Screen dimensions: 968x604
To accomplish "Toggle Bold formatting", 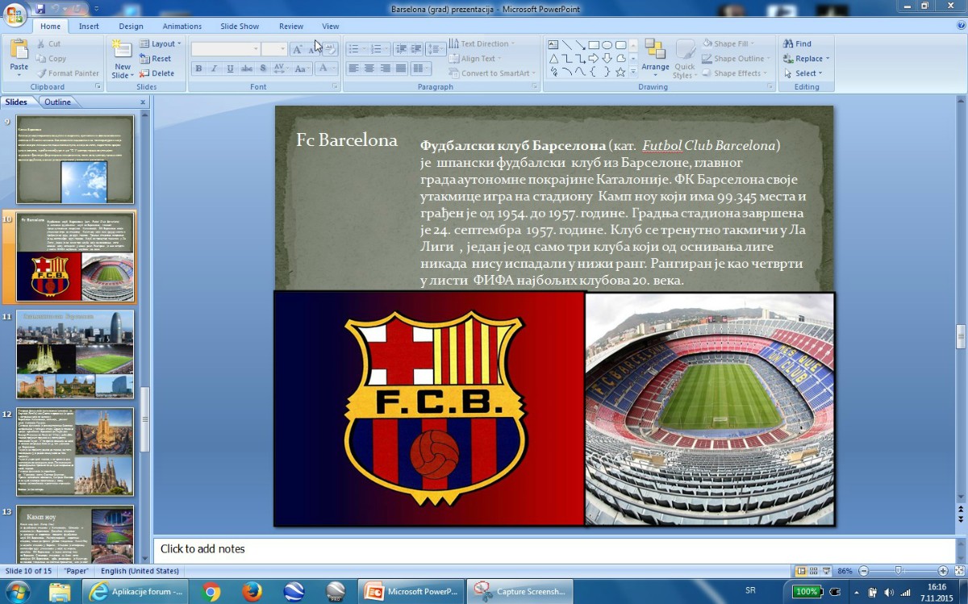I will click(198, 69).
